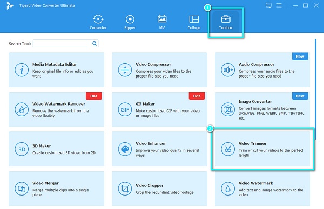
Task: Click the search magnifier button
Action: point(94,44)
